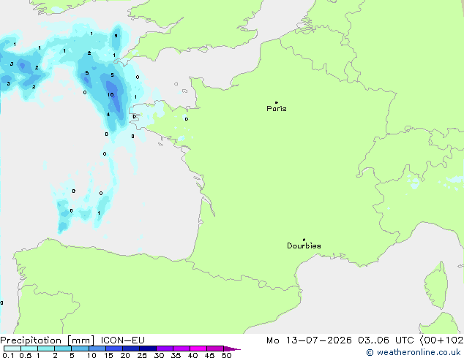Click the over-50 mm arrow tip of legend

click(x=232, y=349)
